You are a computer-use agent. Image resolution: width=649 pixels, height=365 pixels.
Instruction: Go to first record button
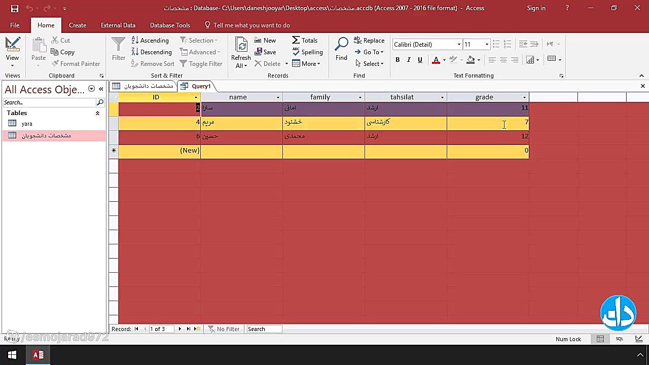pos(136,329)
